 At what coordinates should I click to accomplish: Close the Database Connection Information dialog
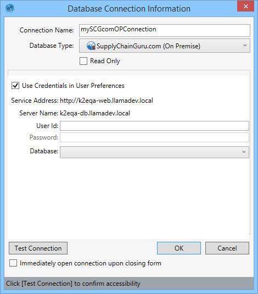tap(245, 7)
